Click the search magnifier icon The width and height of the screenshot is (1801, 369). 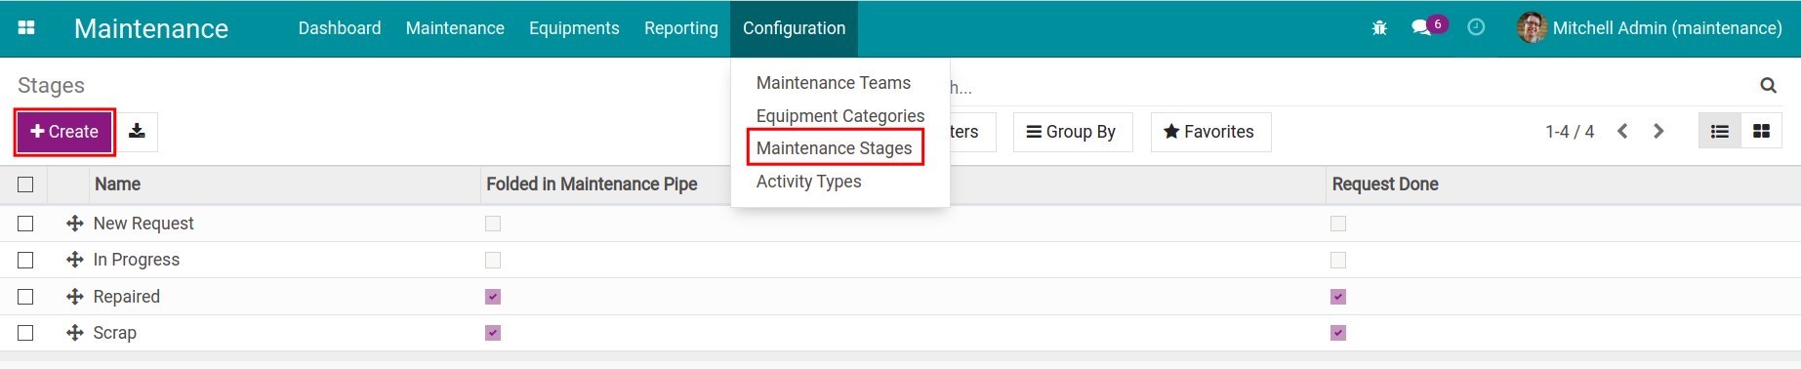tap(1768, 86)
